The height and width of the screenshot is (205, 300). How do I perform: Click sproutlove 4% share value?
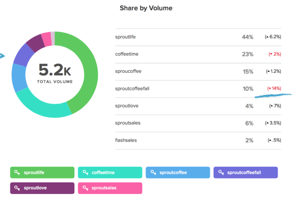click(249, 106)
